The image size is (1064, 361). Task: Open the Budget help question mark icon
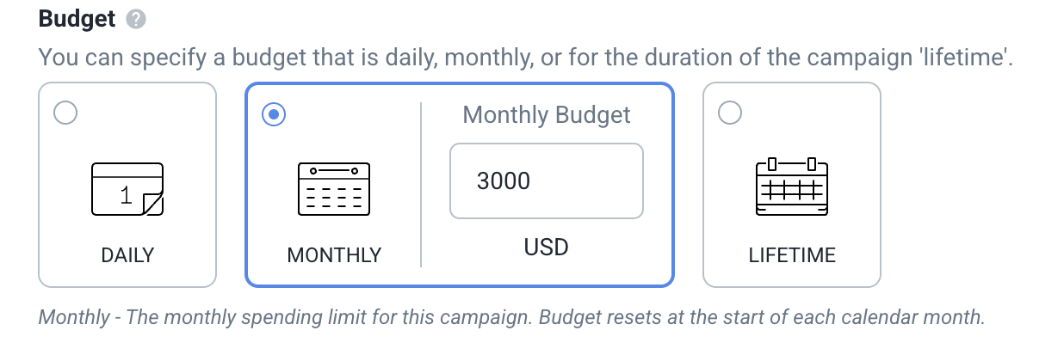134,19
